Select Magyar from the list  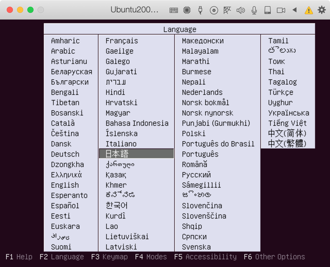tap(118, 113)
